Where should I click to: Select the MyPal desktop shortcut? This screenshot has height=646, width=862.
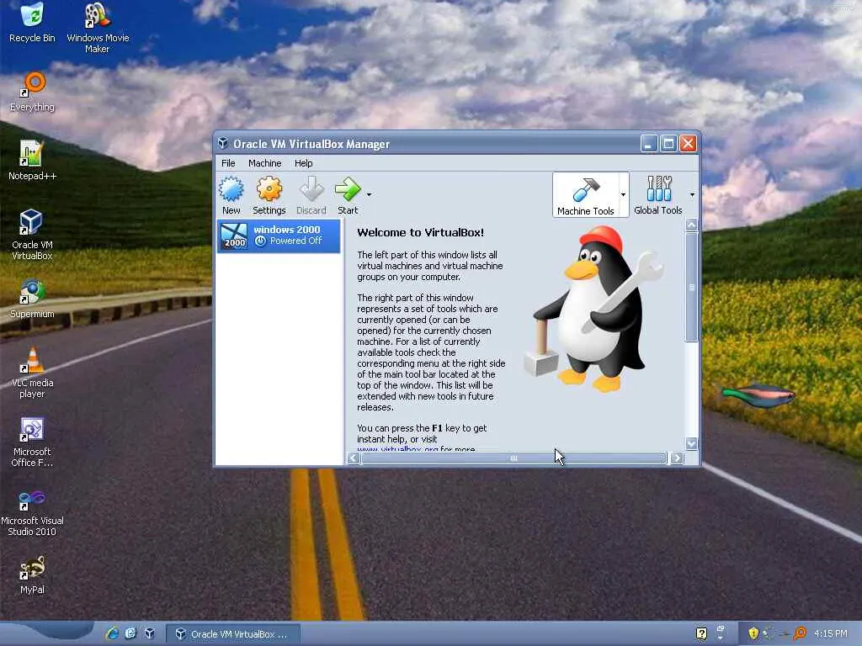click(x=32, y=575)
